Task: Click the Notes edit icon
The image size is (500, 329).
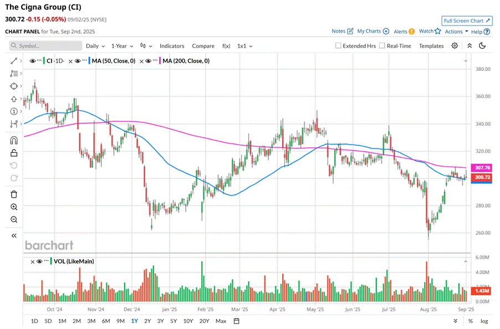Action: [x=350, y=31]
